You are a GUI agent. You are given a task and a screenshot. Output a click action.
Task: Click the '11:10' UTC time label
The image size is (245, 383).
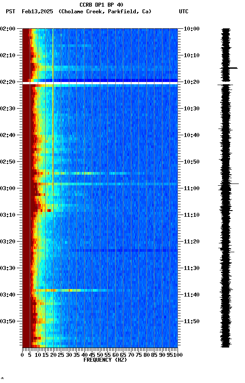point(192,215)
